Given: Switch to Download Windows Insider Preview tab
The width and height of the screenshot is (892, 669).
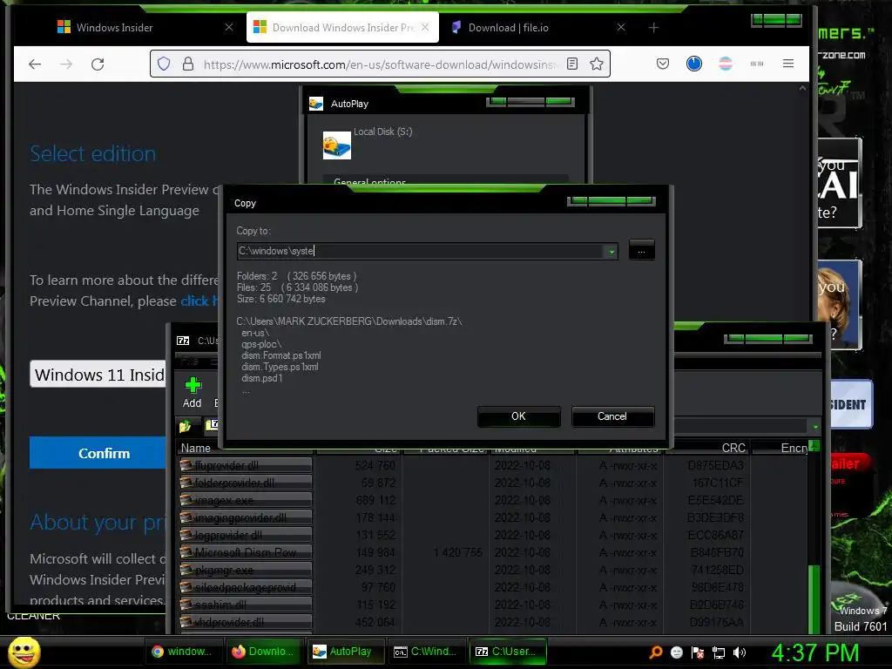Looking at the screenshot, I should (x=341, y=27).
